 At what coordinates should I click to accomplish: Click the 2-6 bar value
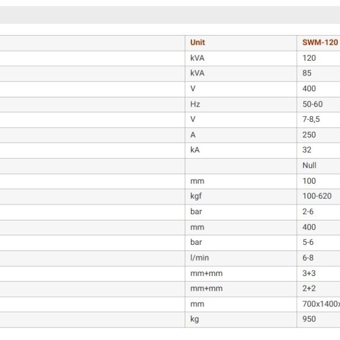(308, 211)
